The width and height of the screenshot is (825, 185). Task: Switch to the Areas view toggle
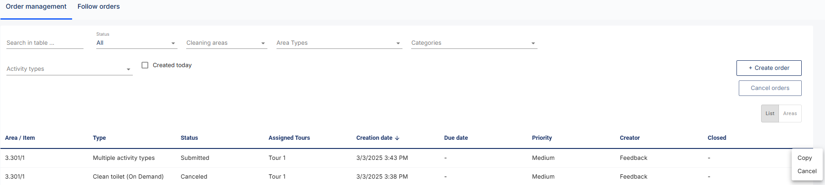[x=790, y=114]
